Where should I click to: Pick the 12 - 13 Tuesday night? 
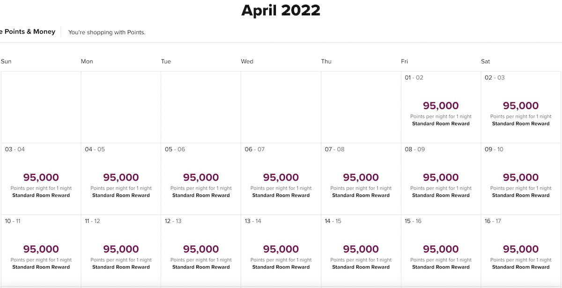(201, 251)
